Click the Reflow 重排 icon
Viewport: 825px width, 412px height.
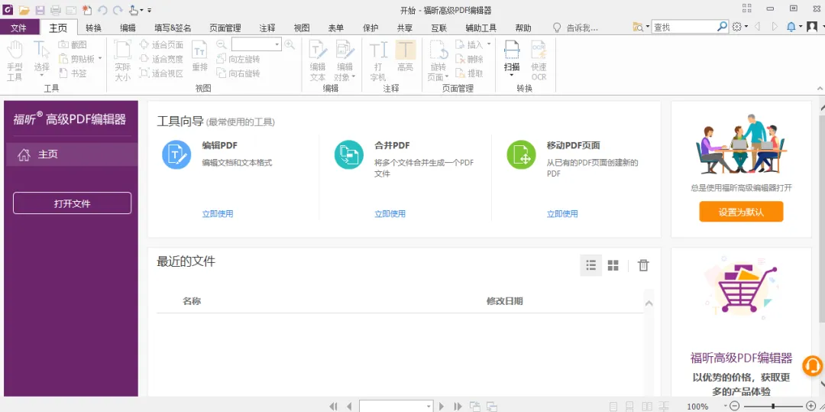pyautogui.click(x=199, y=57)
